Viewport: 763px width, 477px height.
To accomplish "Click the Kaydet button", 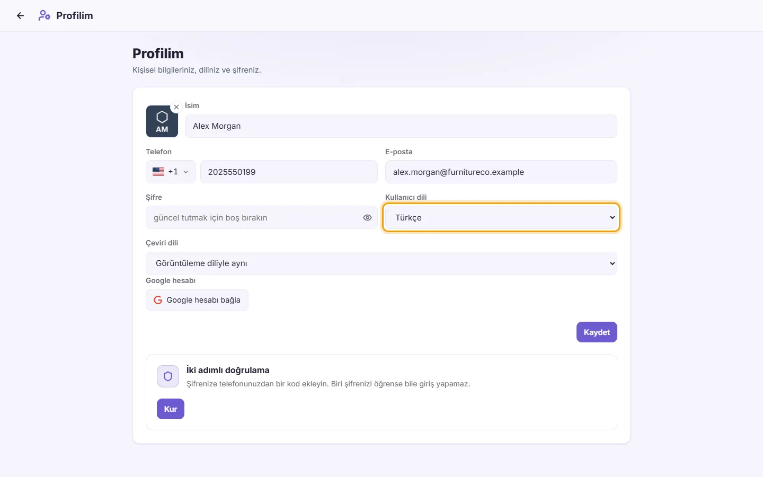I will pyautogui.click(x=597, y=332).
